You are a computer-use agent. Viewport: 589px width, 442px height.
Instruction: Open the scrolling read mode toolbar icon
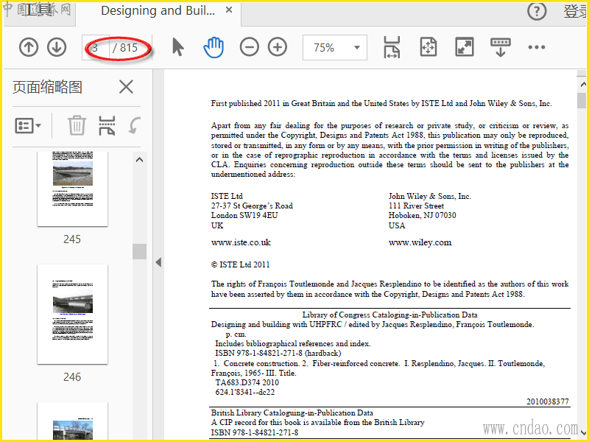[501, 48]
